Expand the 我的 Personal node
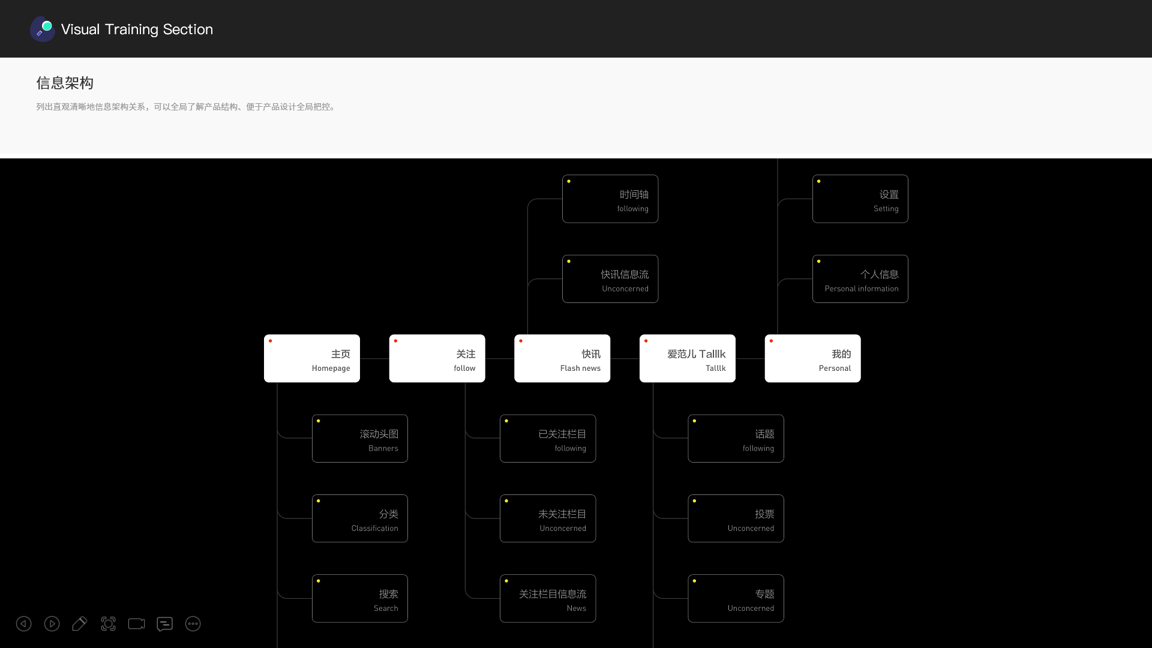 pos(812,358)
